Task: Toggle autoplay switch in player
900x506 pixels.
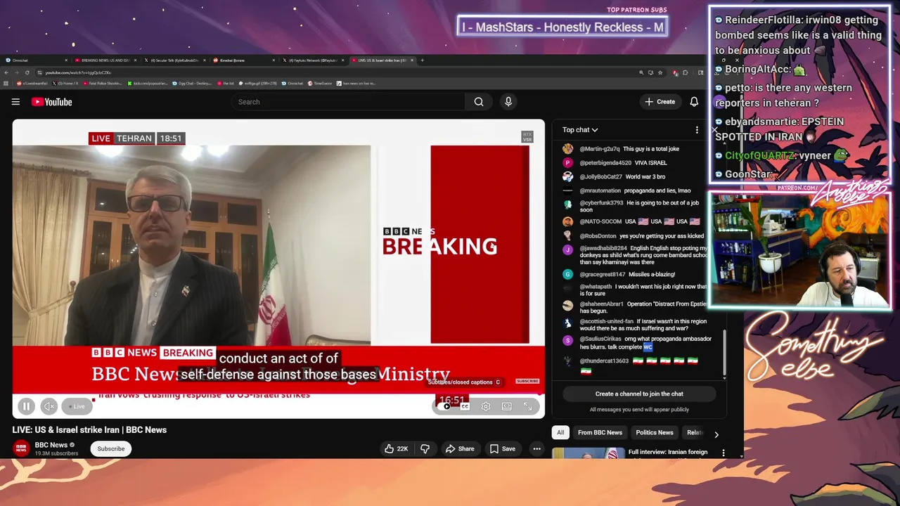Action: [445, 406]
